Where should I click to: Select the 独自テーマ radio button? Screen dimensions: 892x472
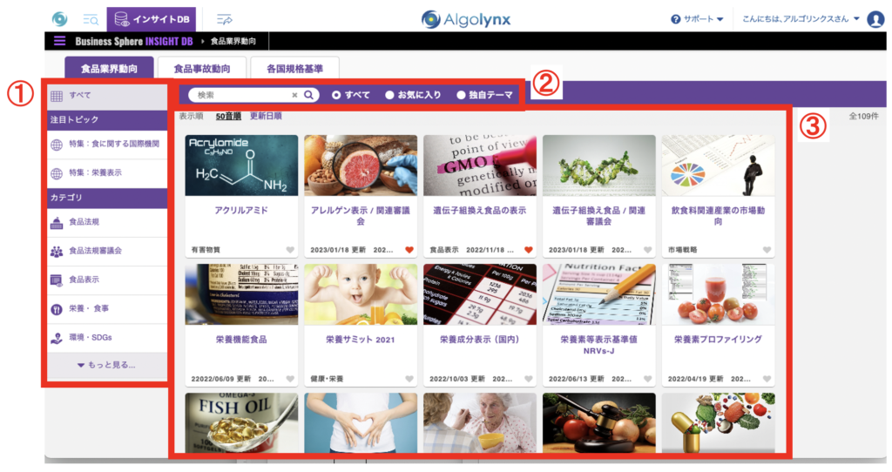tap(461, 95)
